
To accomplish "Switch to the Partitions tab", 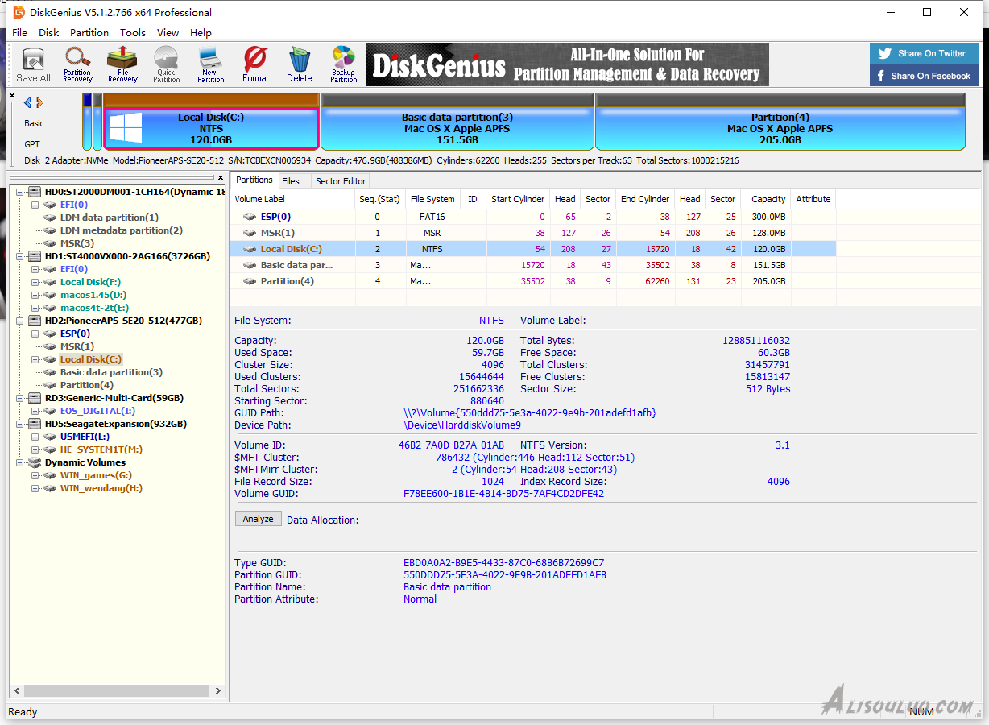I will click(x=254, y=180).
